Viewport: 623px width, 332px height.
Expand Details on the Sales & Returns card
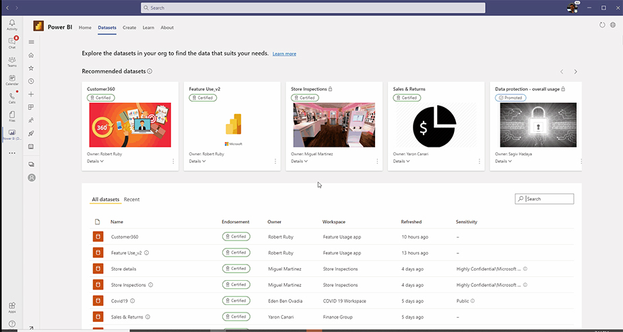[401, 161]
